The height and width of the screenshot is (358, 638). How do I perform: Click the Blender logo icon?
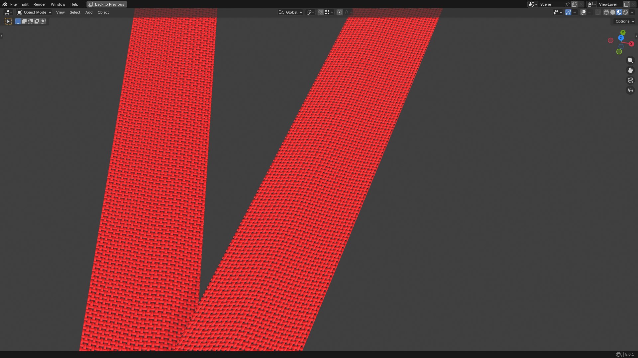[x=5, y=4]
